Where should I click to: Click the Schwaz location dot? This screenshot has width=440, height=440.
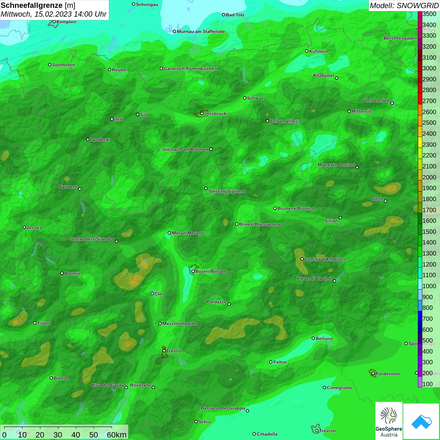point(245,98)
